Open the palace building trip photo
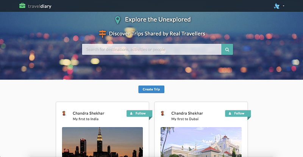The image size is (303, 157). [201, 142]
